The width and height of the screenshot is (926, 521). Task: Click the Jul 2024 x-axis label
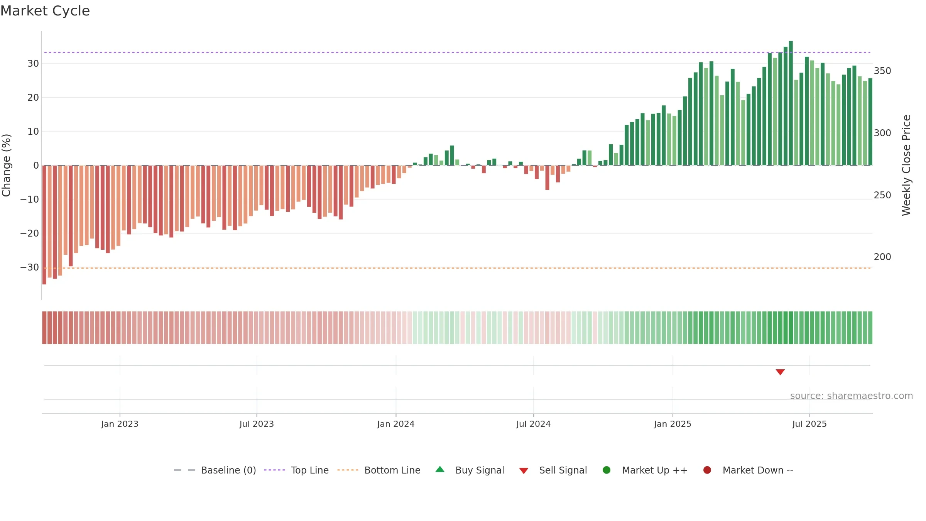pyautogui.click(x=534, y=424)
